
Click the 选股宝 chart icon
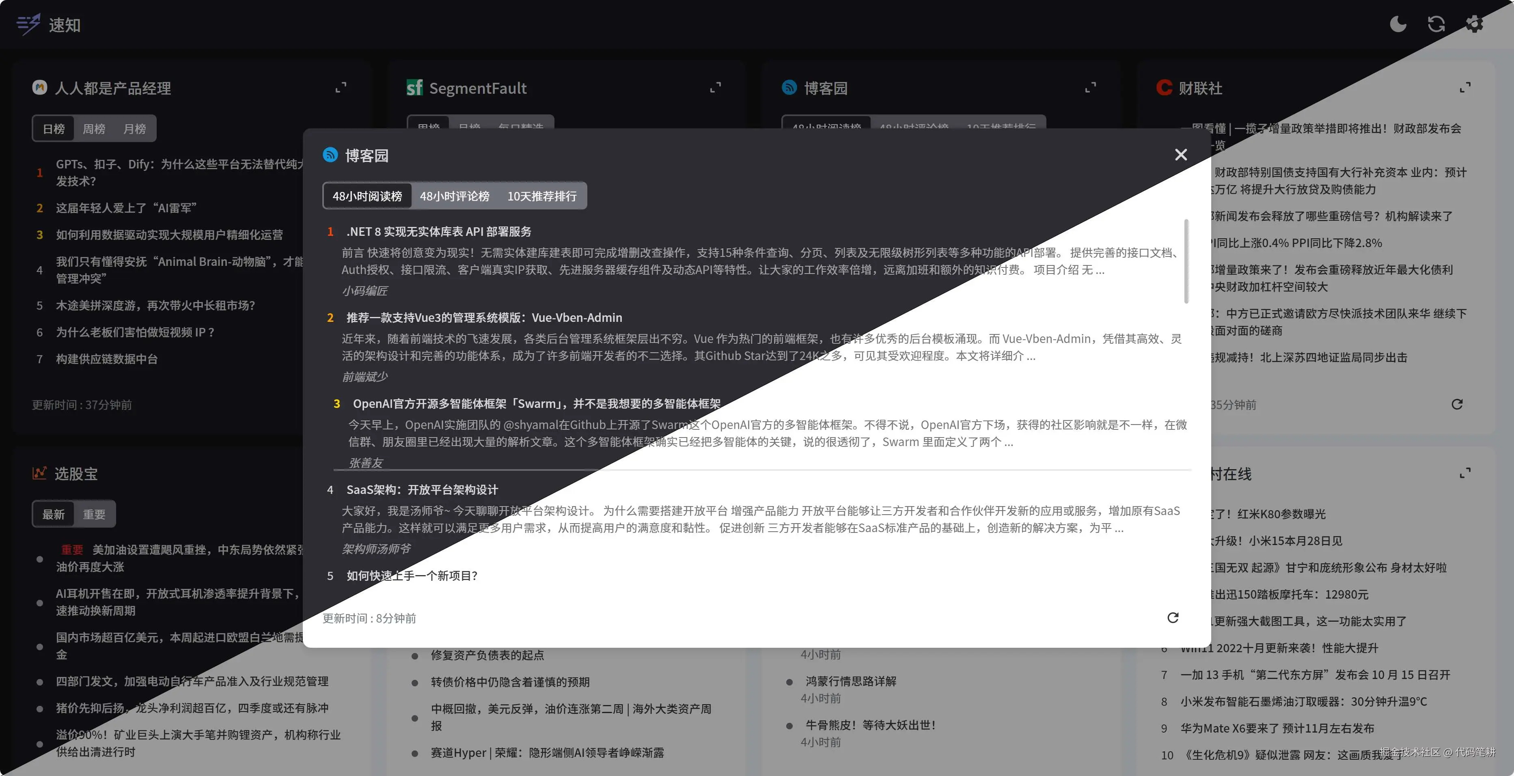[39, 473]
